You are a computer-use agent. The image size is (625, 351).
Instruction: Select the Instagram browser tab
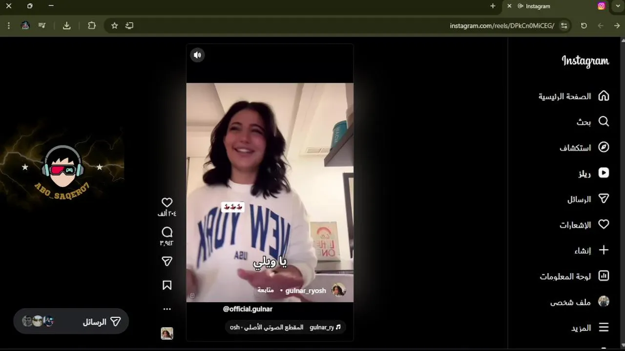[x=554, y=6]
